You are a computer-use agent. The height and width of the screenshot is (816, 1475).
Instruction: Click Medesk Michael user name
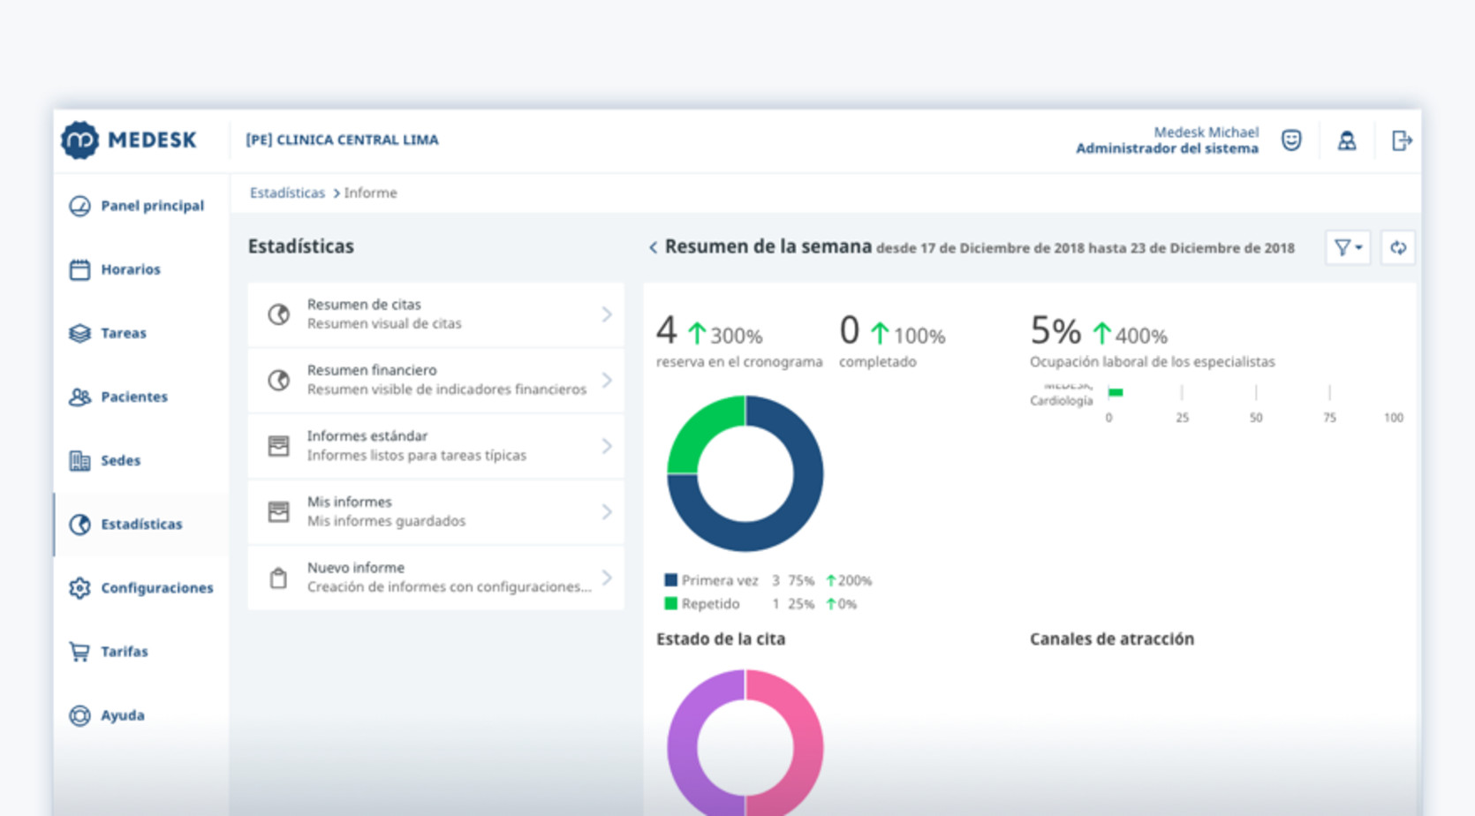pyautogui.click(x=1206, y=132)
